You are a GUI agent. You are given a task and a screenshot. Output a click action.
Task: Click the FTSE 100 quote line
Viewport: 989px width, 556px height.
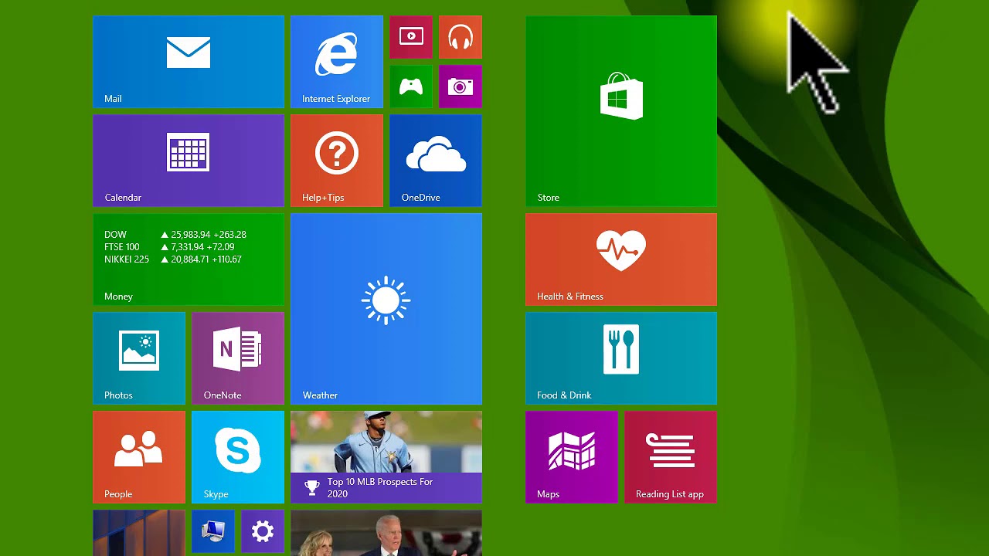pyautogui.click(x=169, y=247)
